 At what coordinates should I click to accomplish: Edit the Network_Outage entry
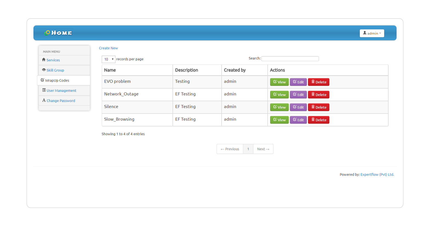tap(298, 95)
